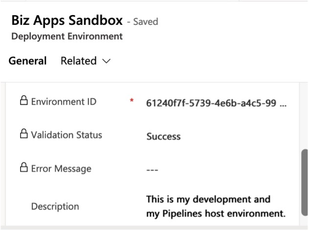The height and width of the screenshot is (232, 309).
Task: Click the red required asterisk indicator
Action: point(132,101)
